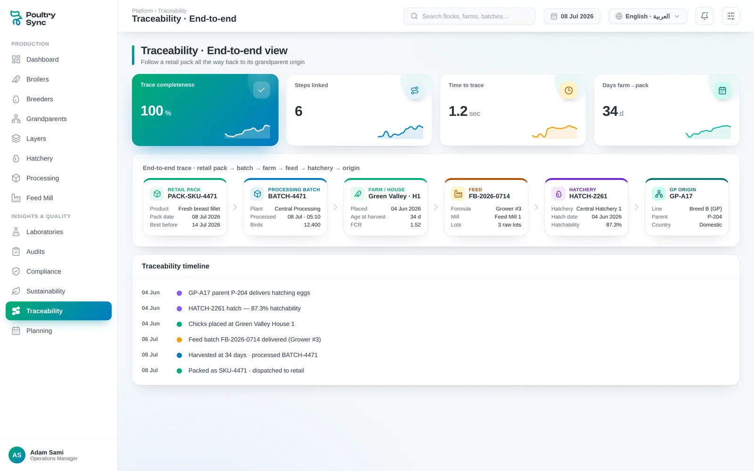Select Hatchery sidebar item

tap(58, 158)
